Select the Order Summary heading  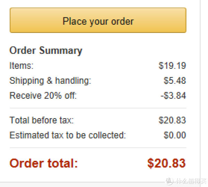46,51
